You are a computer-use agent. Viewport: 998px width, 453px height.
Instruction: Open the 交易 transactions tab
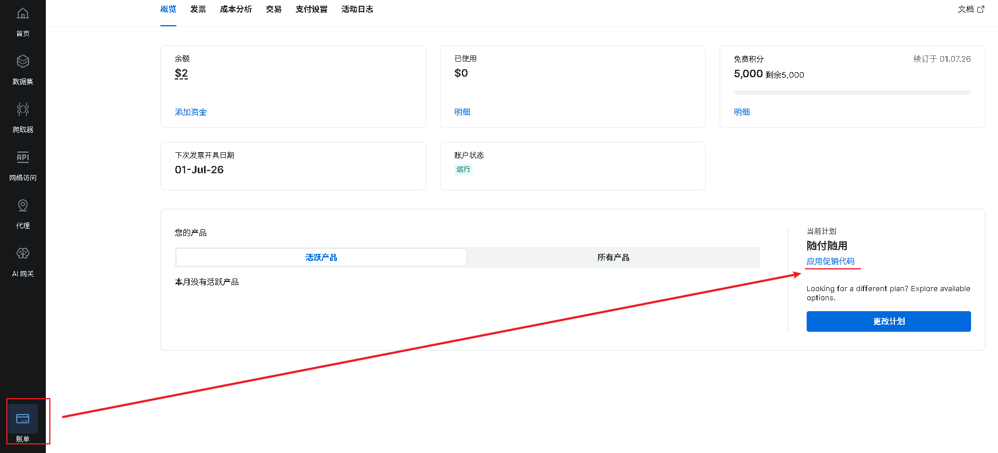(x=274, y=9)
